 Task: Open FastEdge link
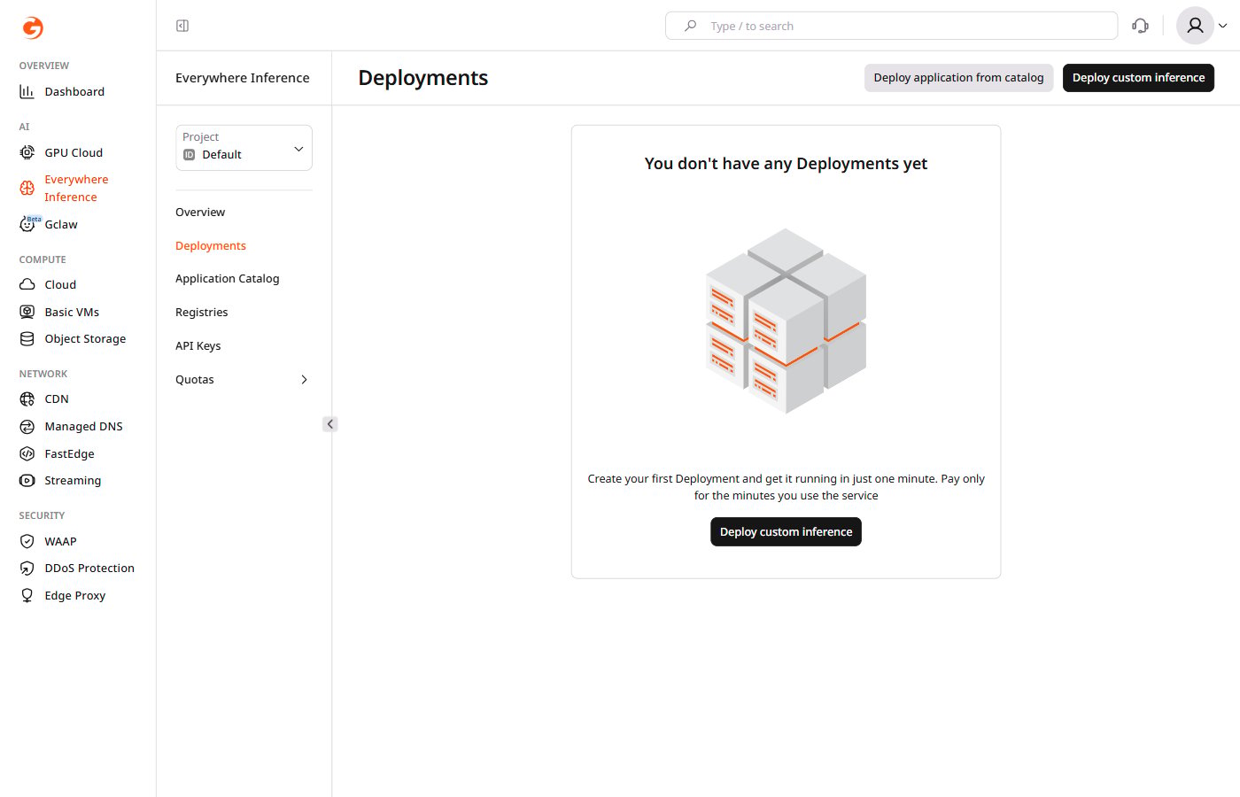click(69, 453)
